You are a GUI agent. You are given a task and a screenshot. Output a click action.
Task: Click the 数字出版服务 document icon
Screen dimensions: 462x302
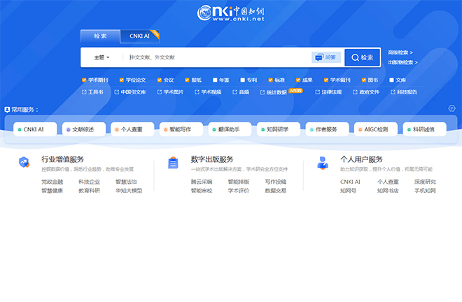[x=173, y=162]
